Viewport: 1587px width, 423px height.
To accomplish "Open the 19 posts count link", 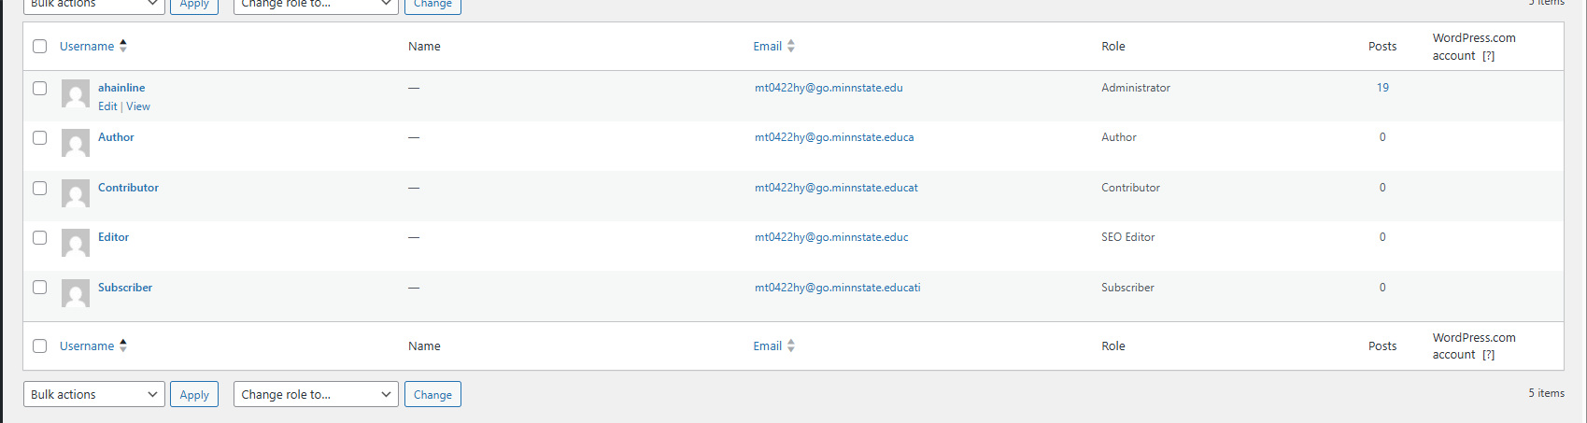I will 1382,88.
